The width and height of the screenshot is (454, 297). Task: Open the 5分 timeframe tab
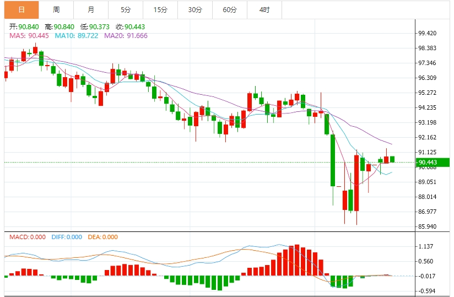point(126,10)
